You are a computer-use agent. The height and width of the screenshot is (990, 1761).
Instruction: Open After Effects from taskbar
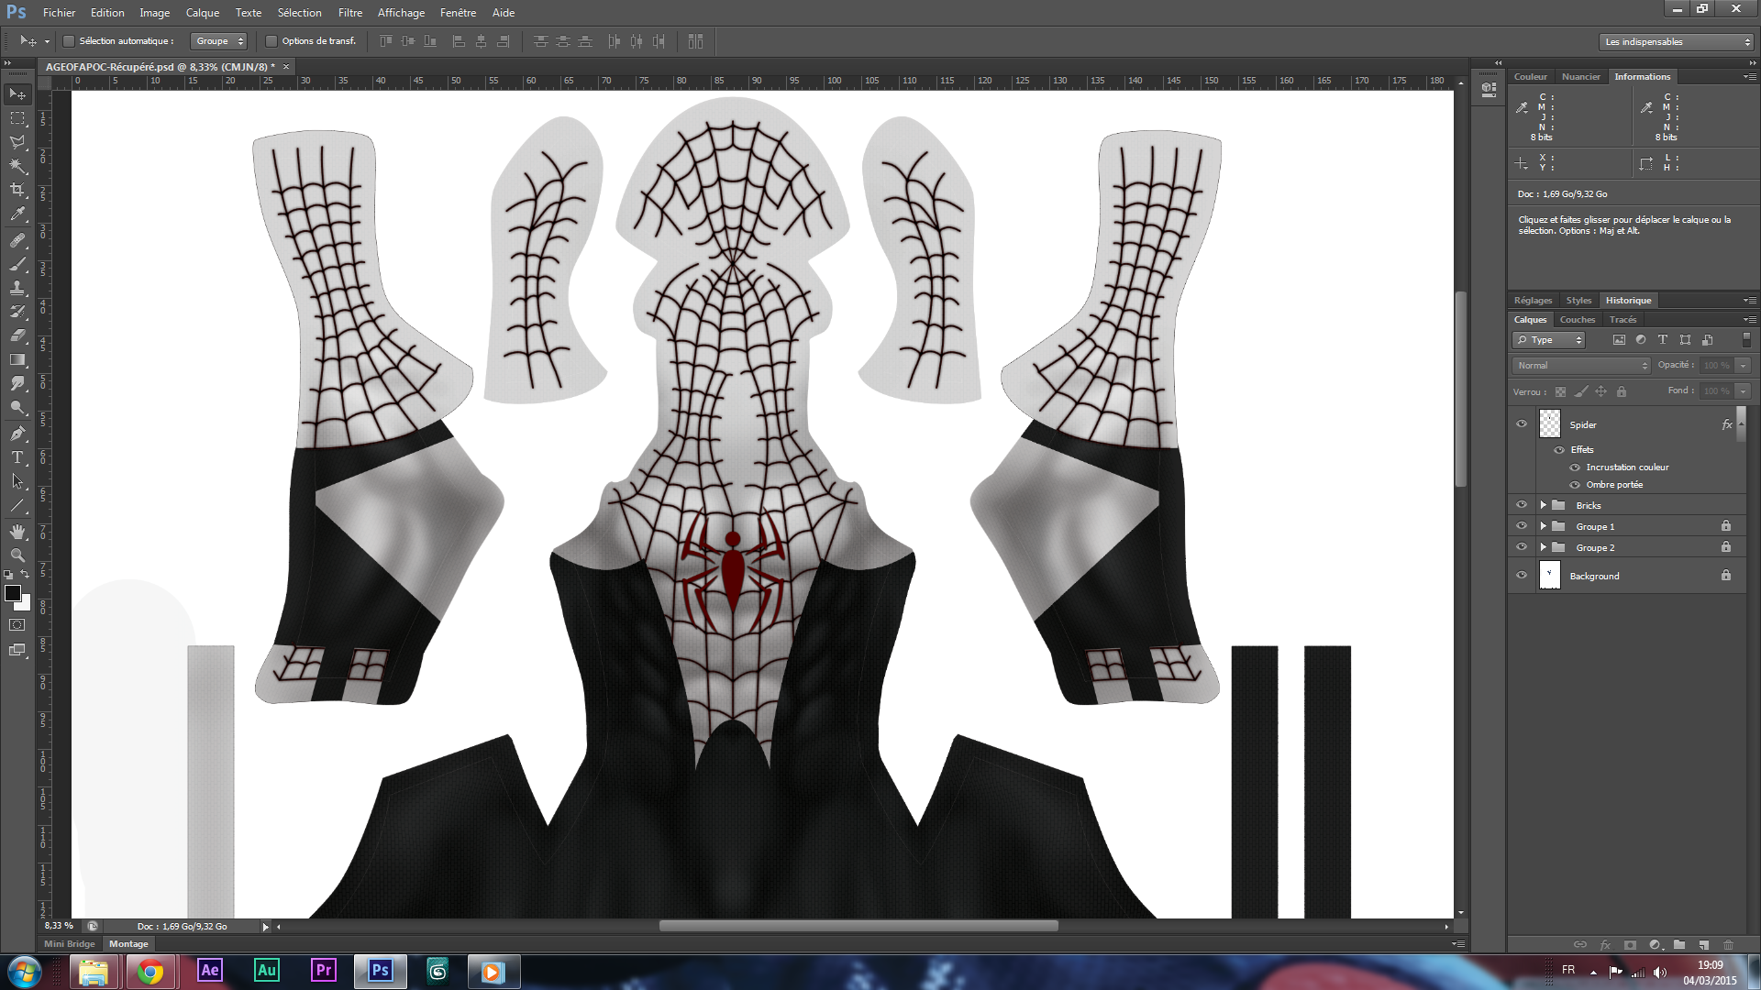click(x=210, y=970)
